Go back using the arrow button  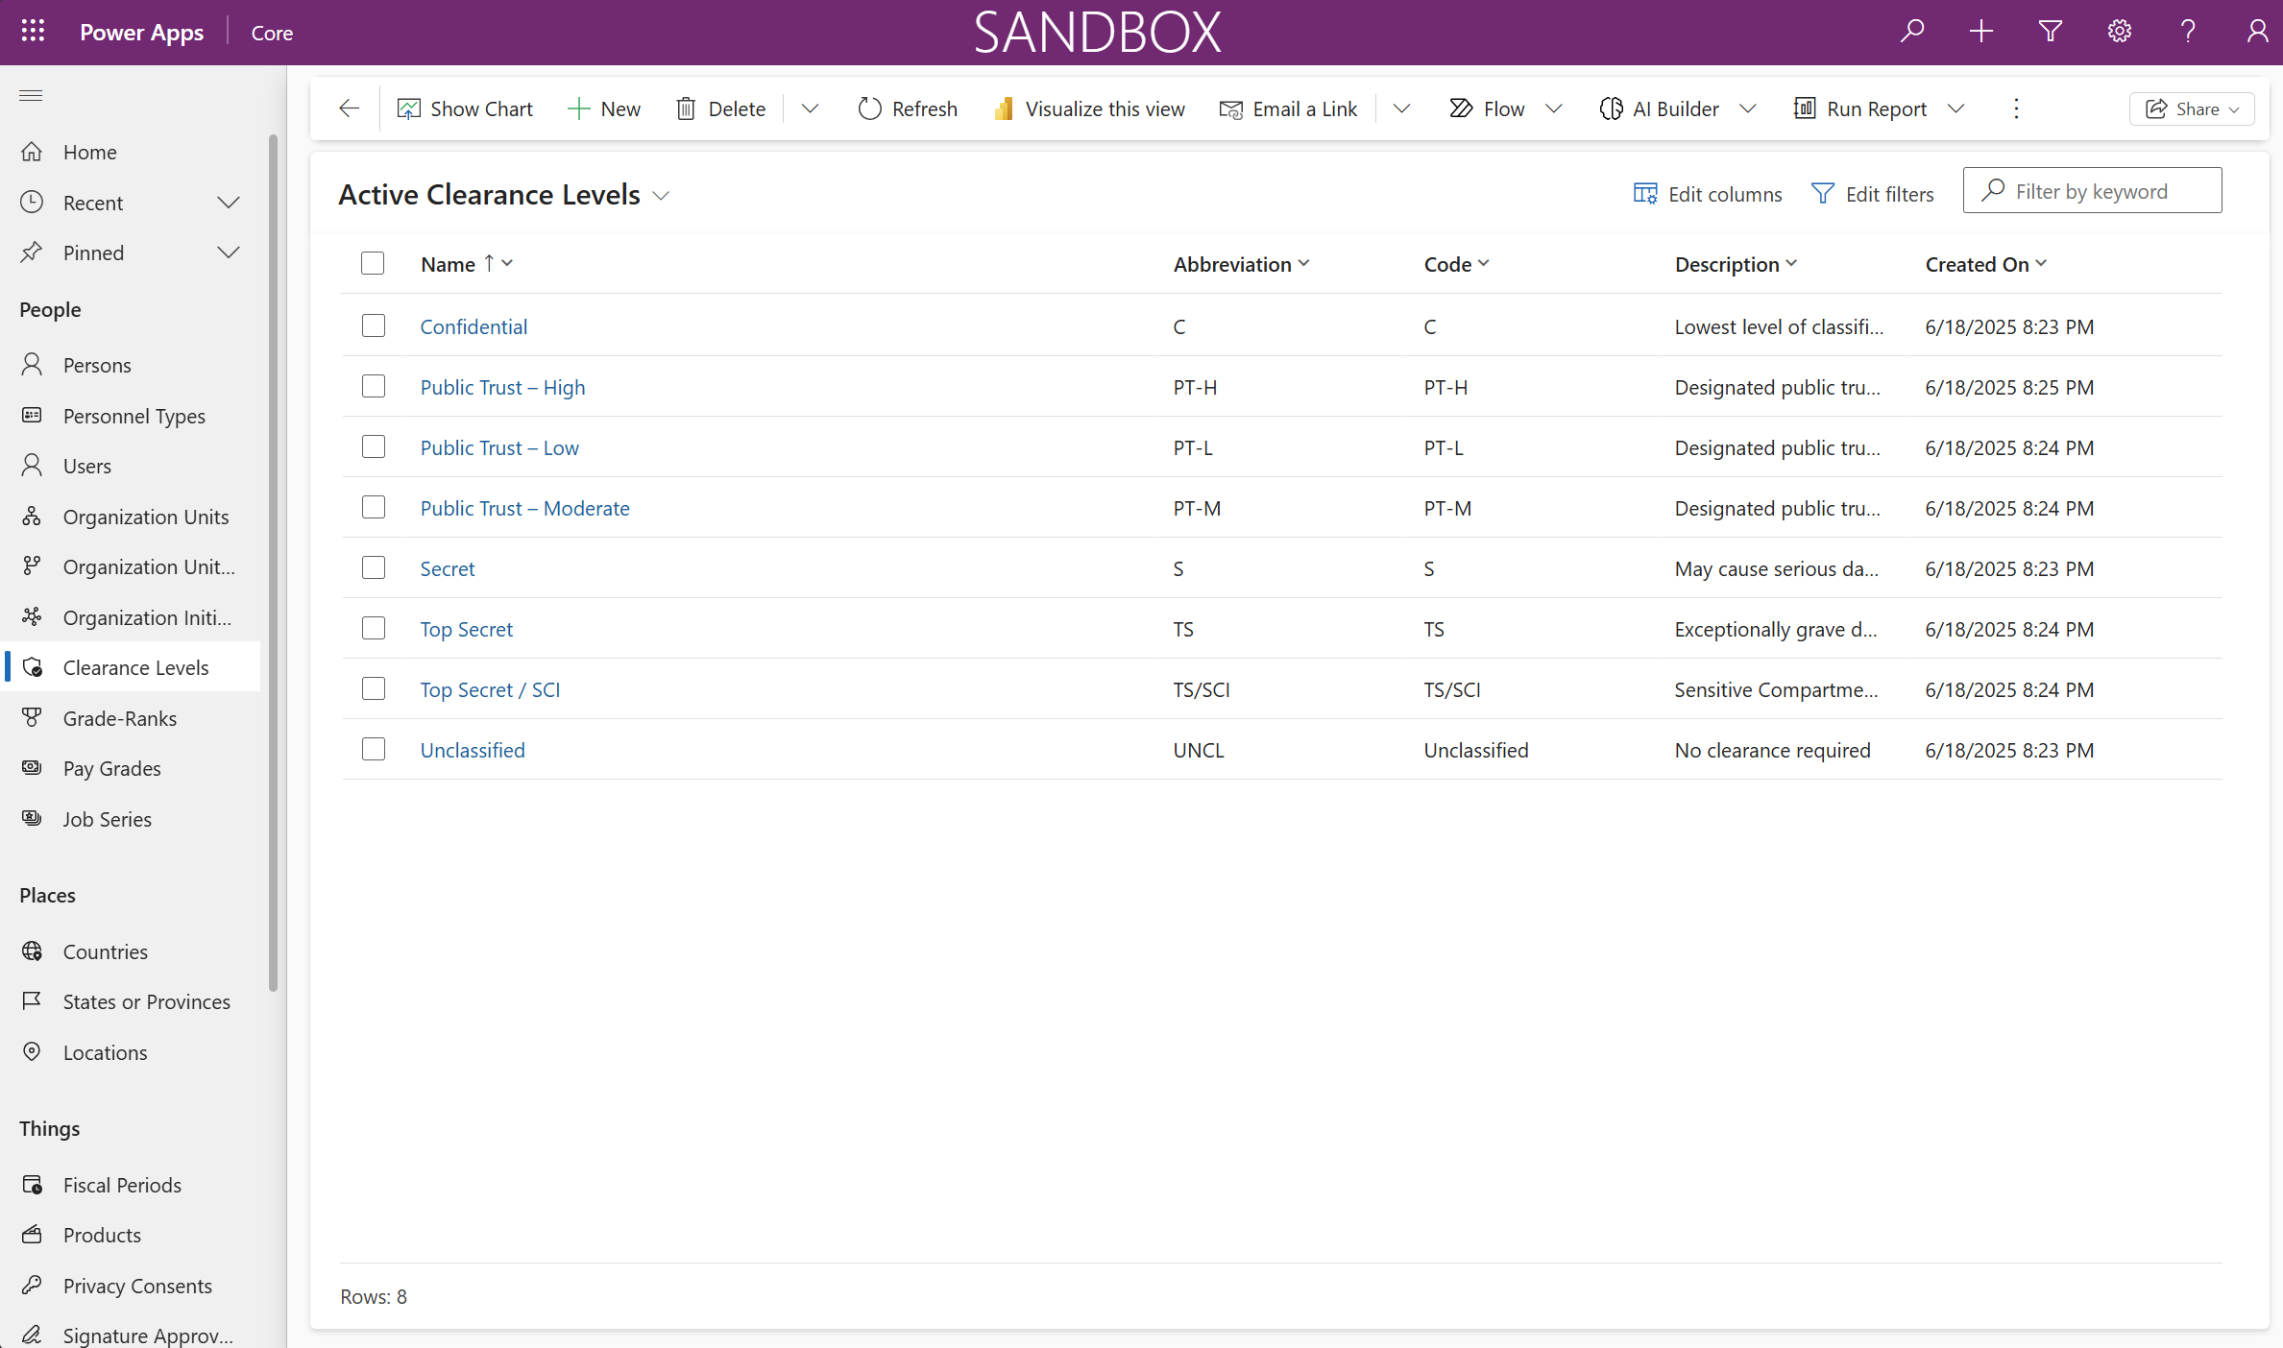click(349, 108)
